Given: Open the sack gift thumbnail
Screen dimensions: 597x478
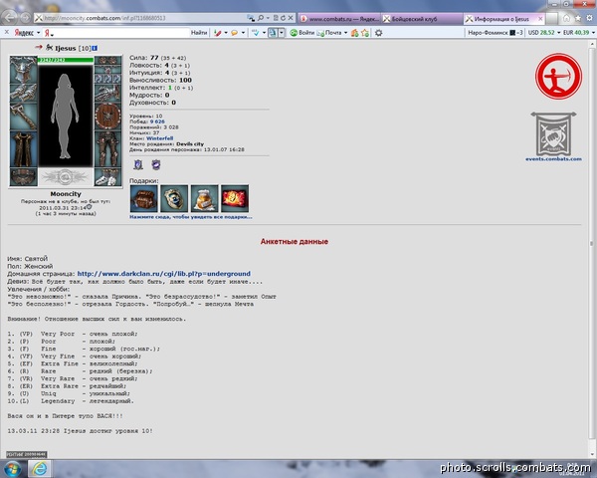Looking at the screenshot, I should point(204,198).
